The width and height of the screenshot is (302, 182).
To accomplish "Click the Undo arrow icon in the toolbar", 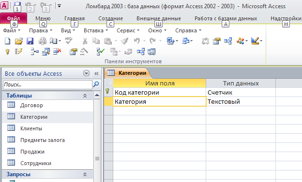I will [137, 41].
